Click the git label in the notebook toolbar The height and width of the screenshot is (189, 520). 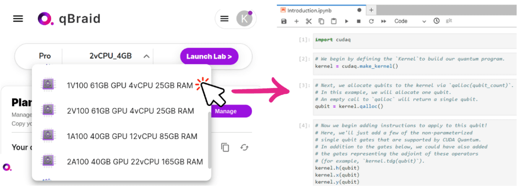pyautogui.click(x=449, y=20)
